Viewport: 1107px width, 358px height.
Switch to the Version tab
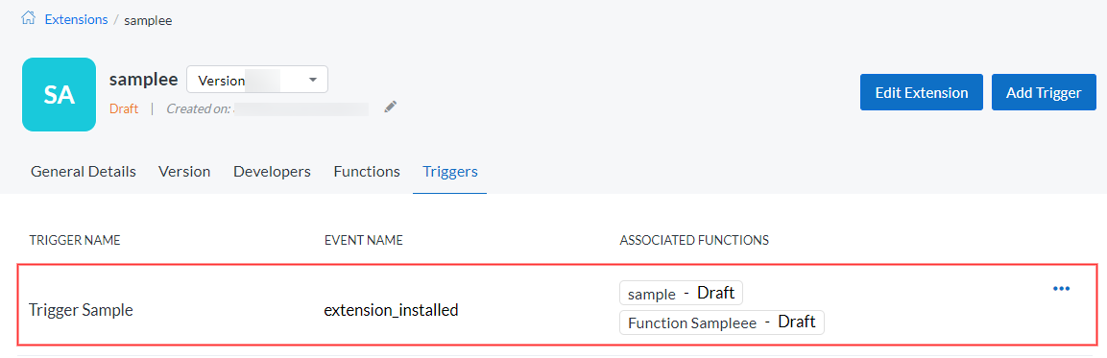click(184, 172)
